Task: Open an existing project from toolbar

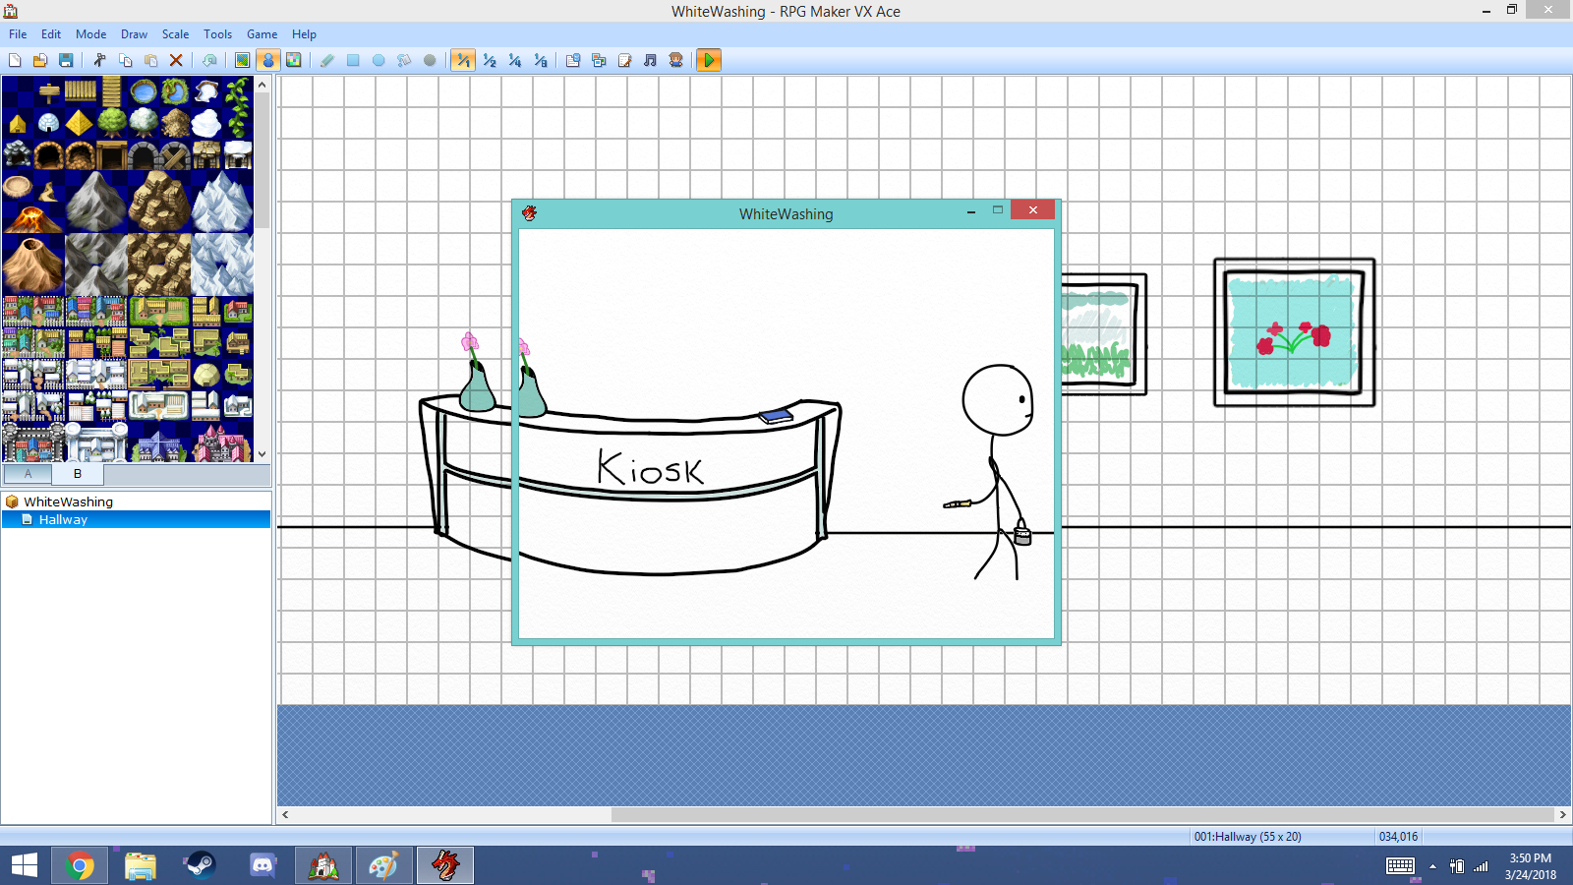Action: coord(40,60)
